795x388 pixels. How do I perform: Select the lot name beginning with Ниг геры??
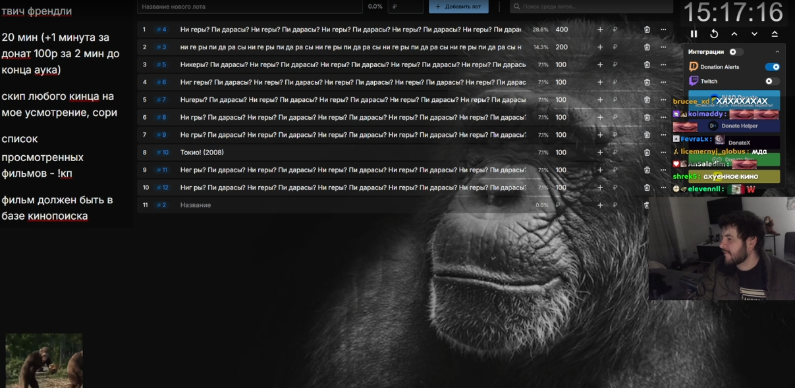pyautogui.click(x=353, y=82)
